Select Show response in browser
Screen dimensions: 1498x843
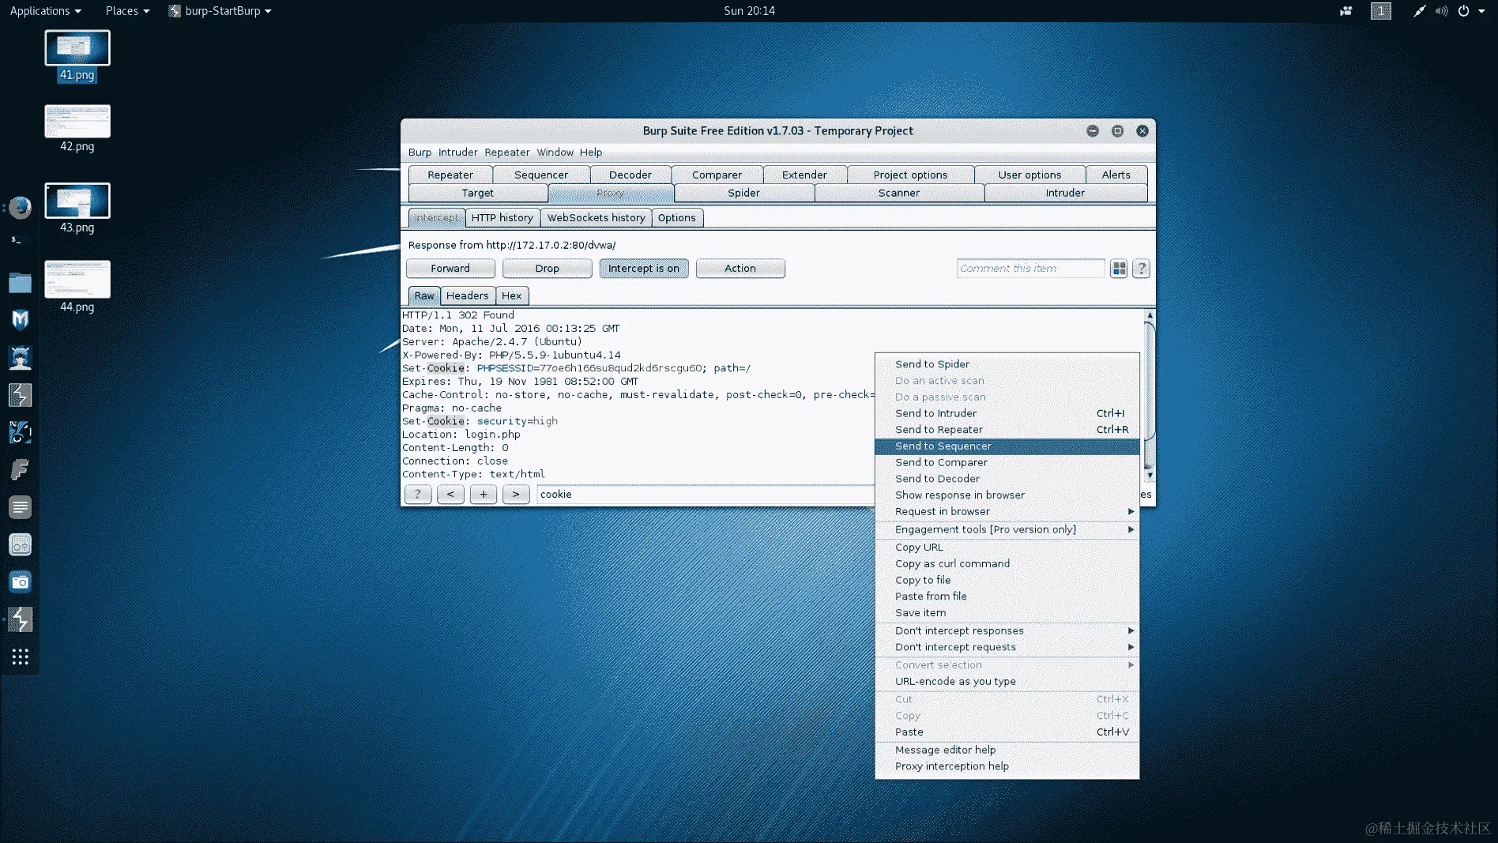click(1007, 495)
